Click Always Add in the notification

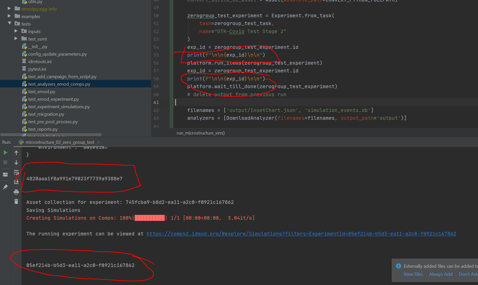point(440,274)
